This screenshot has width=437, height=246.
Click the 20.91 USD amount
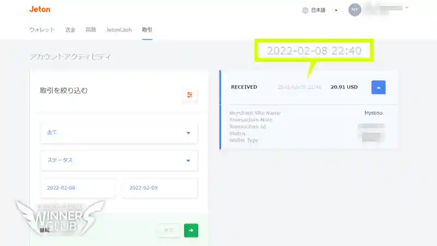pos(344,87)
